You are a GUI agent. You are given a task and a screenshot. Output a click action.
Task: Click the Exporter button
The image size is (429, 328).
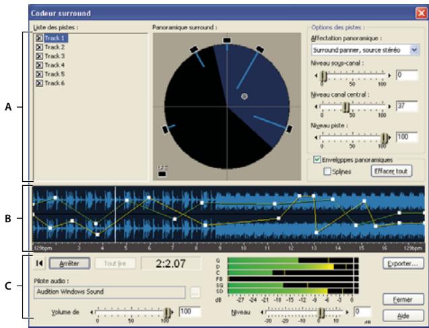point(403,263)
